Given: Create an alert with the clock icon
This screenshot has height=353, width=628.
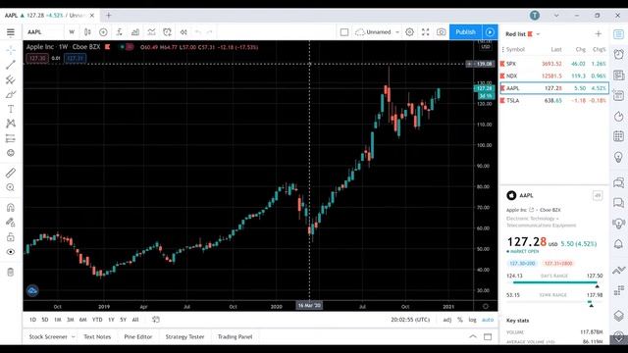Looking at the screenshot, I should click(167, 32).
